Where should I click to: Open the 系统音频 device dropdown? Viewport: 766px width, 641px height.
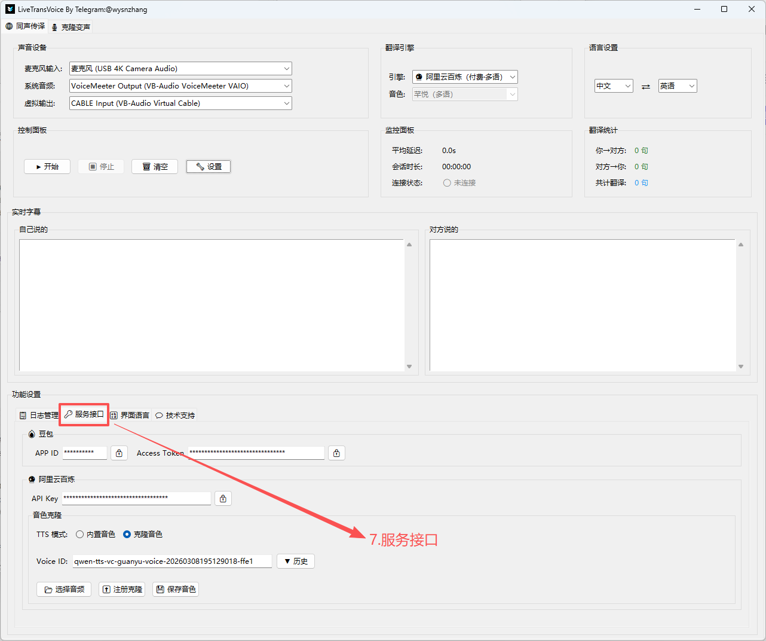(x=180, y=86)
